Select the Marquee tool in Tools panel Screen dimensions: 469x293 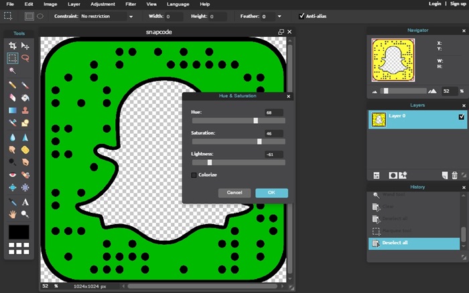[13, 58]
